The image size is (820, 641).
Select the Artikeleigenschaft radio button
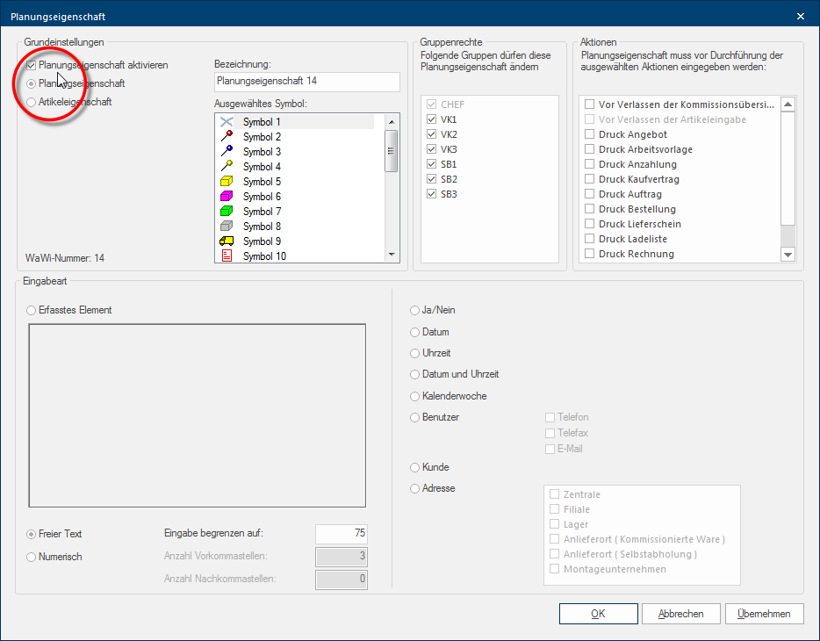[32, 102]
